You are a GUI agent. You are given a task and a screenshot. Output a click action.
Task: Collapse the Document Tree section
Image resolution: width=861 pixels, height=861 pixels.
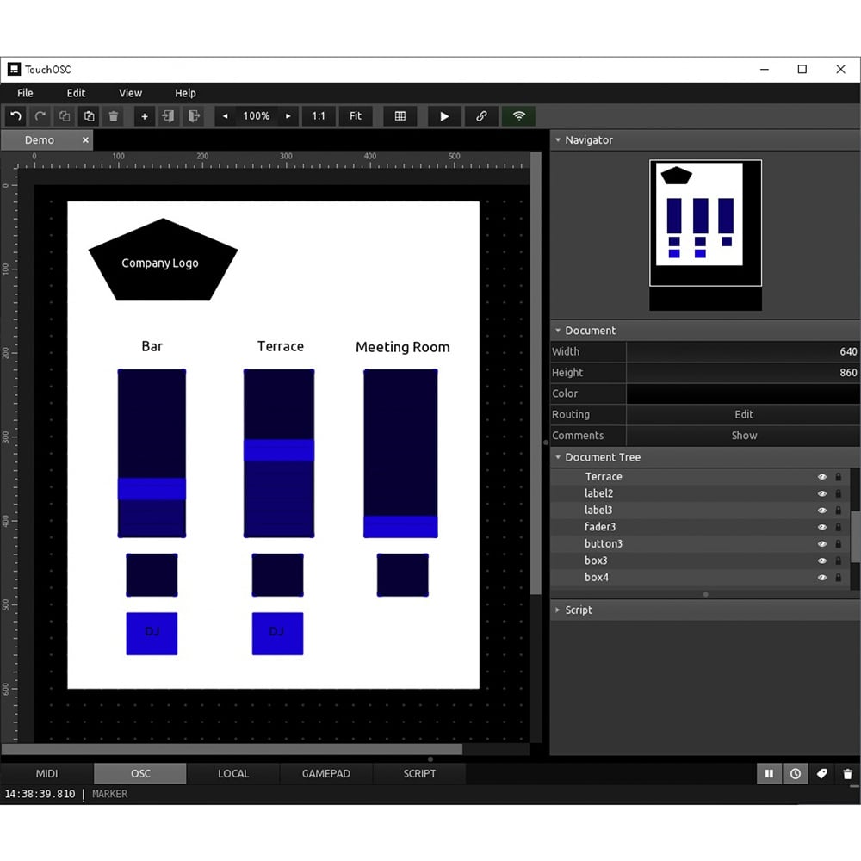(558, 457)
